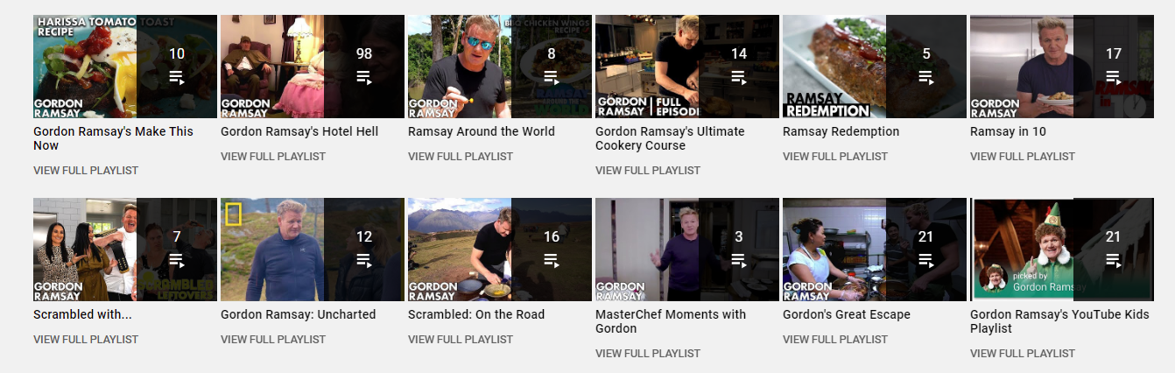Screen dimensions: 1175x373
Task: View full playlist for Ramsay in 10
Action: (x=1023, y=157)
